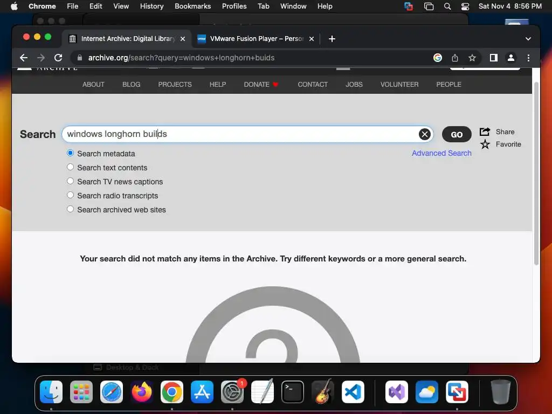Image resolution: width=552 pixels, height=414 pixels.
Task: Open TextEdit from the Dock
Action: pos(263,392)
